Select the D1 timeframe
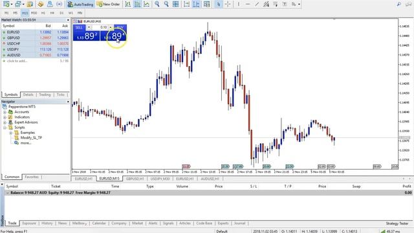 (x=61, y=13)
